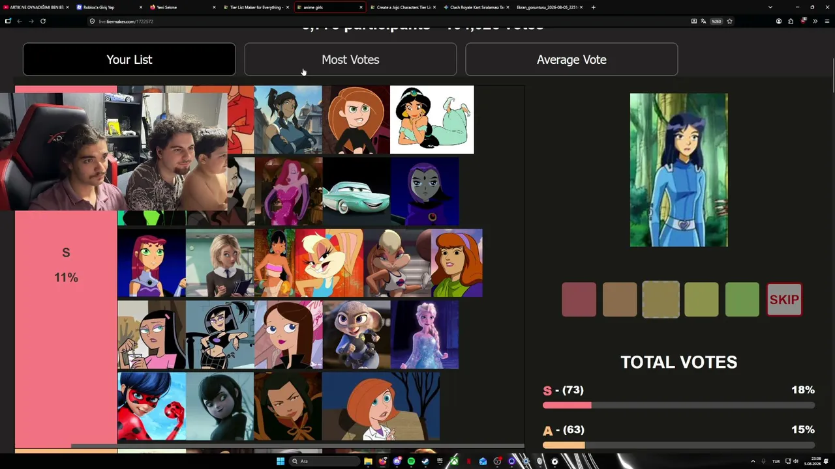Switch to the Most Votes tab
This screenshot has height=469, width=835.
(350, 59)
